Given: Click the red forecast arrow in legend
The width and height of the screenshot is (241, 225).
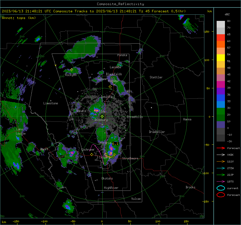Looking at the screenshot, I should tap(221, 148).
